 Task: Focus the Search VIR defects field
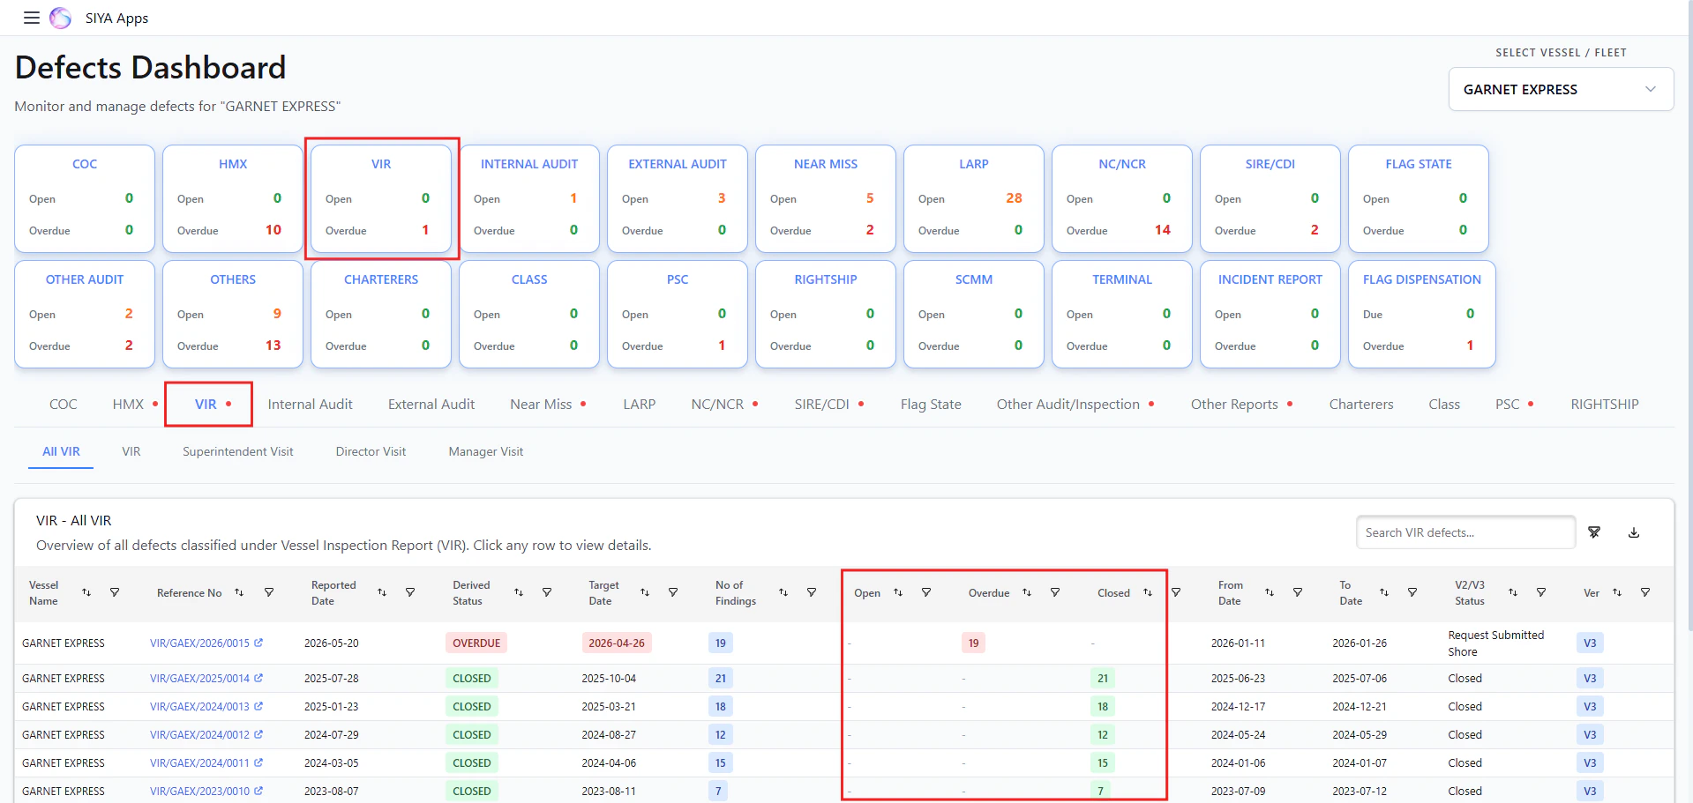[1465, 532]
